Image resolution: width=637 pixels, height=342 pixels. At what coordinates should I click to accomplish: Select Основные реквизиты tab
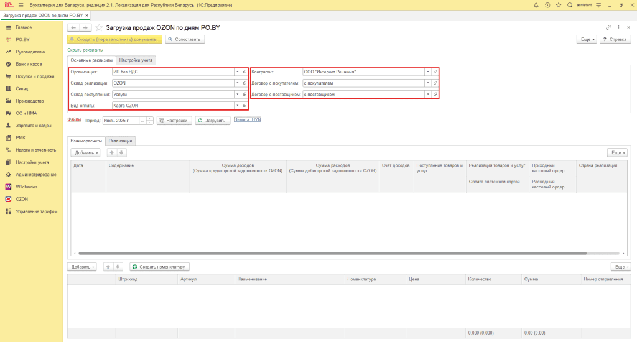91,60
